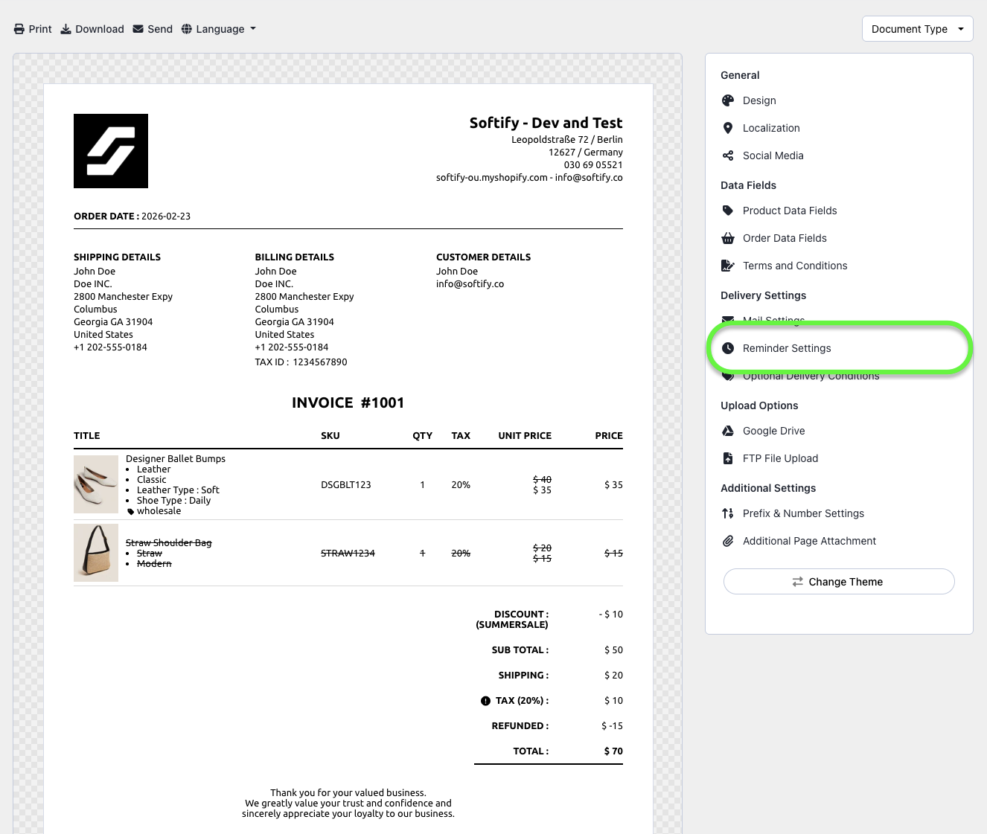Viewport: 987px width, 834px height.
Task: Expand the Language dropdown menu
Action: point(219,29)
